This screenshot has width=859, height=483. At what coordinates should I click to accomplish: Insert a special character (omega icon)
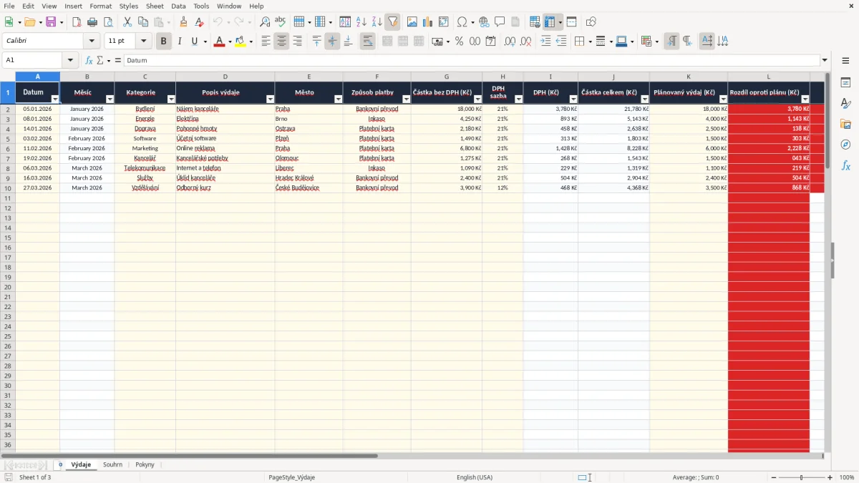(x=462, y=22)
